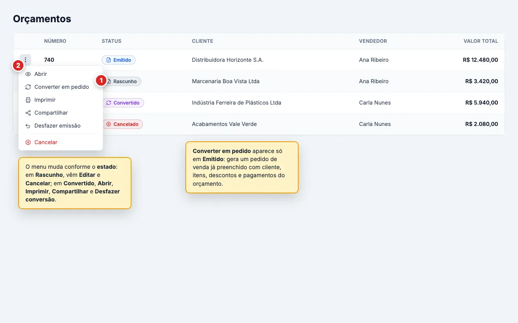Choose Converter em pedido in the menu
The height and width of the screenshot is (323, 518).
coord(61,87)
